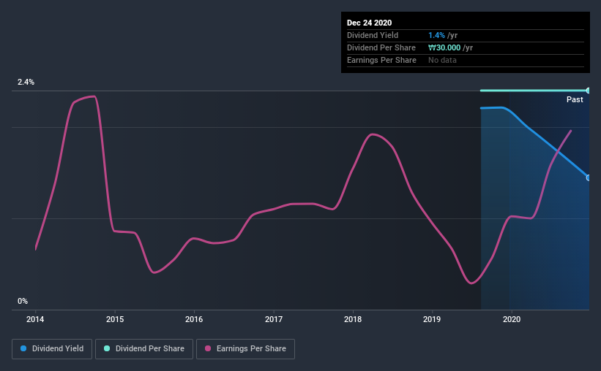Click the Dividend Yield endpoint marker on blue line
This screenshot has width=601, height=371.
tap(588, 178)
